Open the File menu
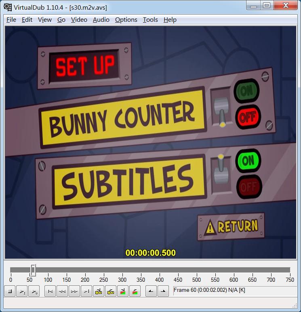Screen dimensions: 301x312 point(11,20)
